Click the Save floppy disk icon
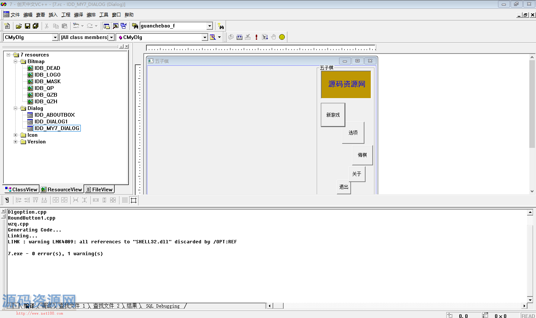Image resolution: width=536 pixels, height=318 pixels. click(x=27, y=26)
